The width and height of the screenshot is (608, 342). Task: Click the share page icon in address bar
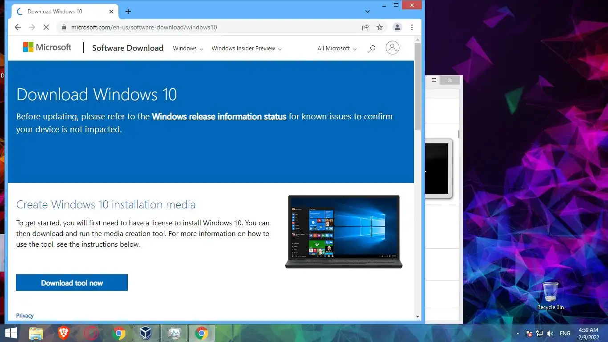[365, 27]
